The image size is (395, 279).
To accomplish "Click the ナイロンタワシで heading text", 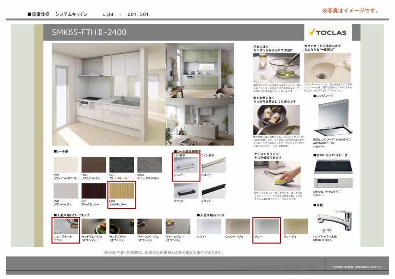I will 266,154.
